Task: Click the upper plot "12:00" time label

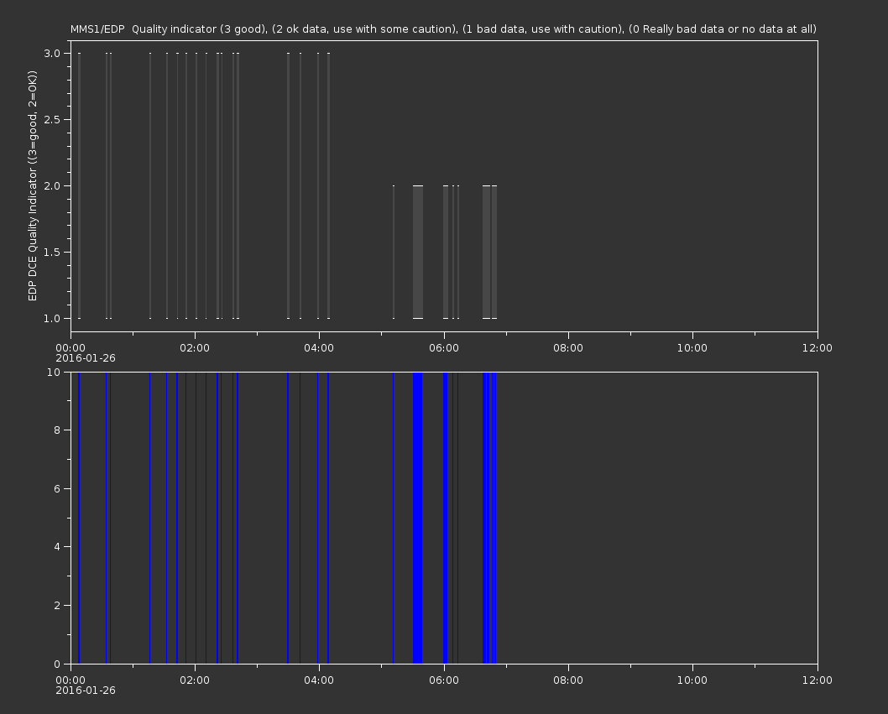Action: click(817, 347)
